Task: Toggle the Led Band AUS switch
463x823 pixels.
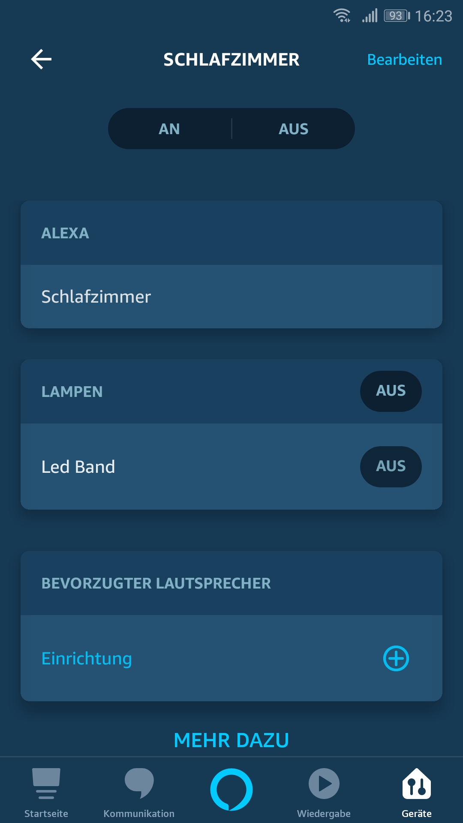Action: (x=391, y=466)
